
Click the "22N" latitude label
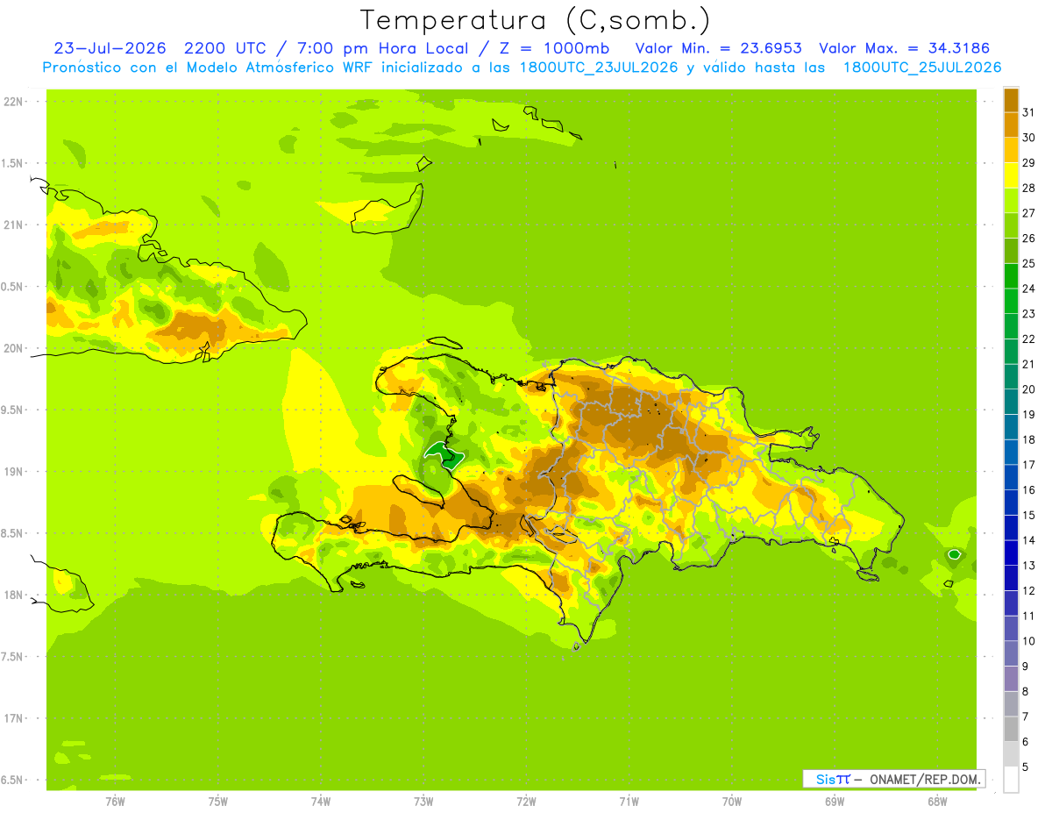point(15,102)
